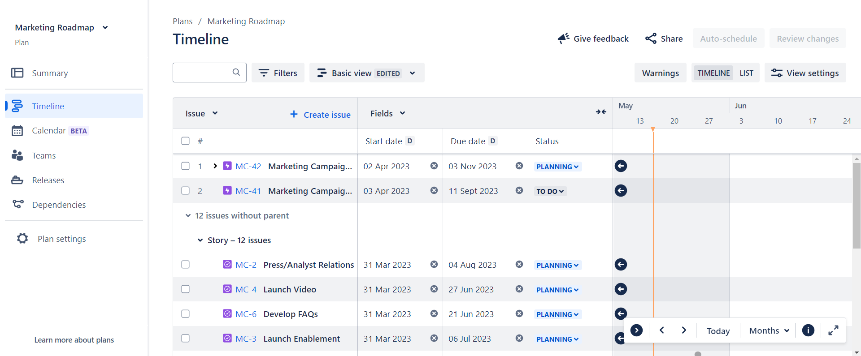Check the box for MC-42 row

click(185, 166)
